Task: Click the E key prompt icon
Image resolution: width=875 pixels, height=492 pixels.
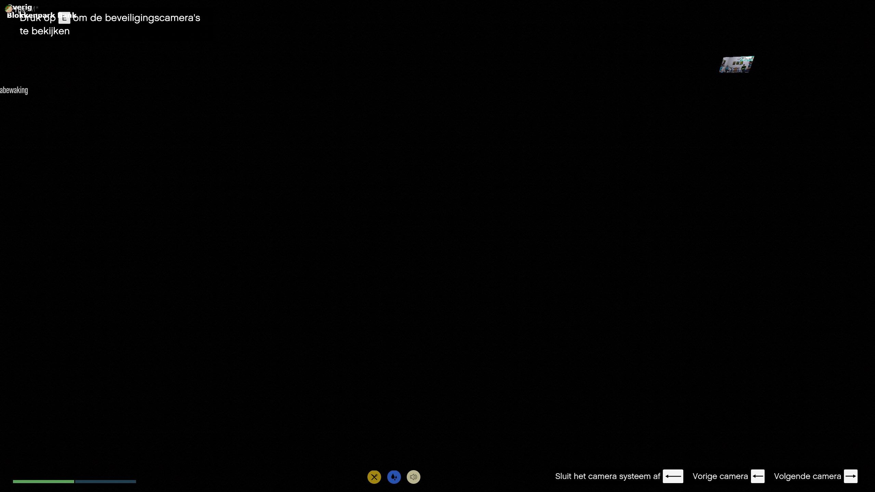Action: 64,18
